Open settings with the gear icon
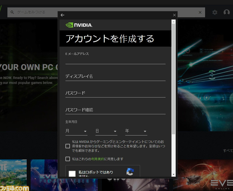The height and width of the screenshot is (191, 233). tap(215, 12)
